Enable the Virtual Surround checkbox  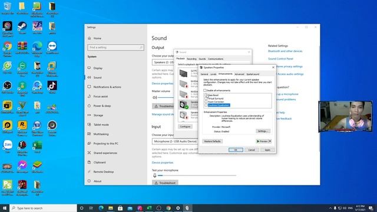click(206, 98)
